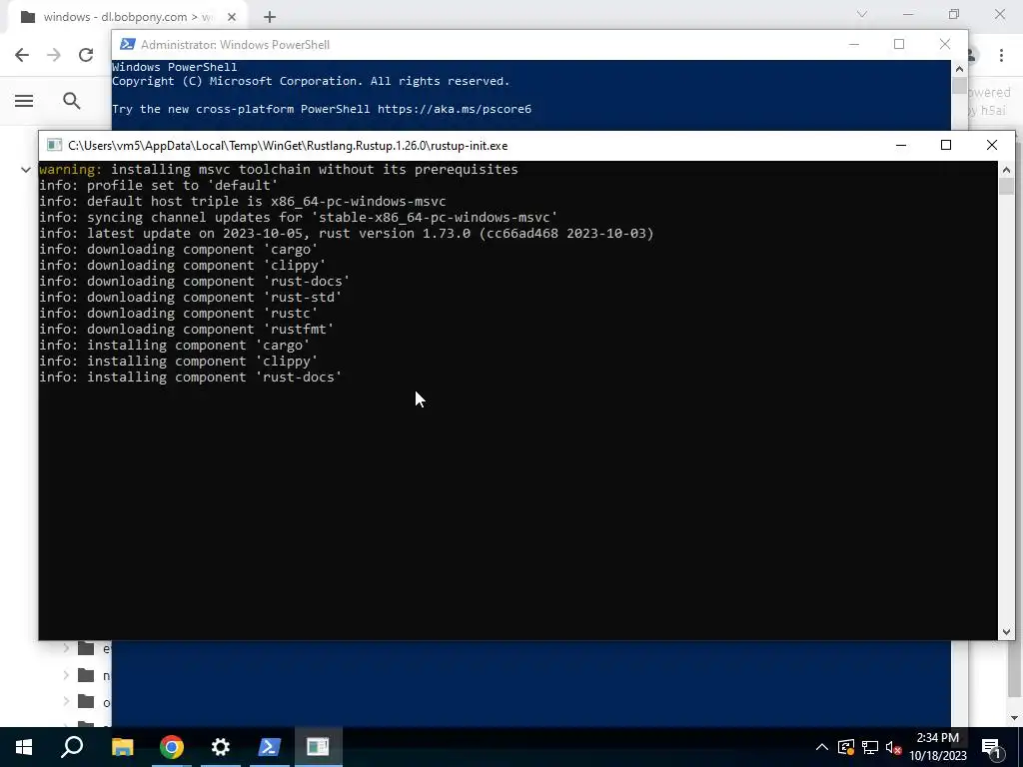
Task: Close the rustup-init console window
Action: click(992, 146)
